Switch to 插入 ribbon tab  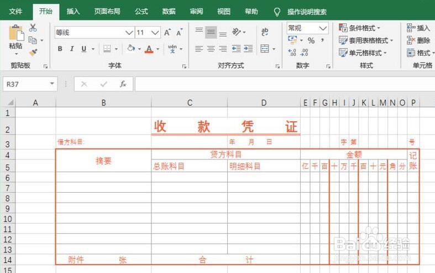pos(73,12)
